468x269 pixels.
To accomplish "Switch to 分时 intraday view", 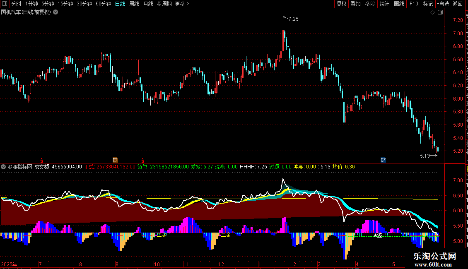I will [17, 4].
